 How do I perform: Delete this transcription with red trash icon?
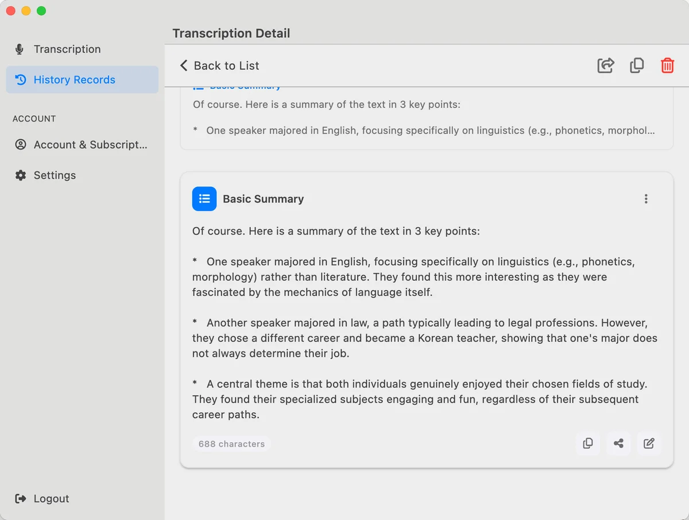(667, 65)
